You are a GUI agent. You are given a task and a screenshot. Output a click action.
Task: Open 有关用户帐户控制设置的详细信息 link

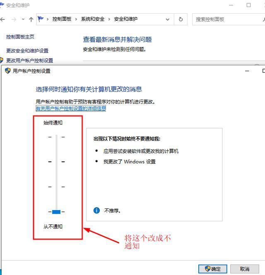pos(71,108)
